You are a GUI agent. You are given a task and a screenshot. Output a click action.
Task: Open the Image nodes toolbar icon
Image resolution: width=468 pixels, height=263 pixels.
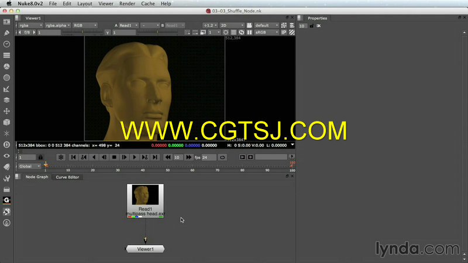pos(6,22)
